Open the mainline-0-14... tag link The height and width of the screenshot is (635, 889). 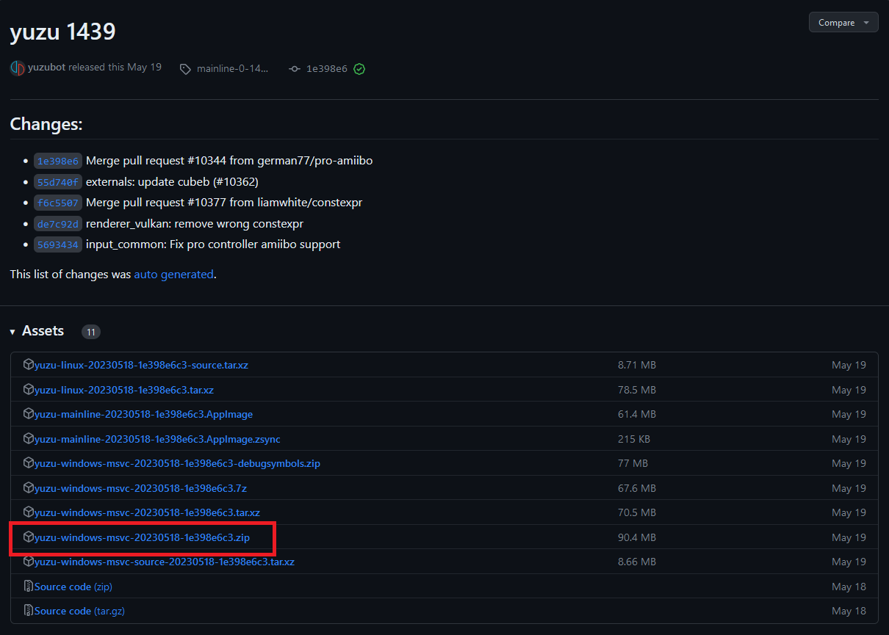pos(232,68)
